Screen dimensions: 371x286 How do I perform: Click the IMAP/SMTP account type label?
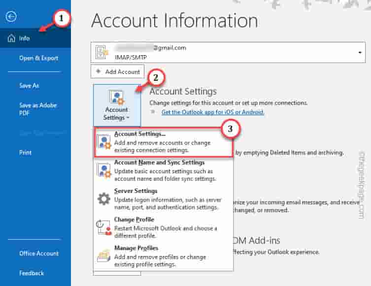point(131,58)
